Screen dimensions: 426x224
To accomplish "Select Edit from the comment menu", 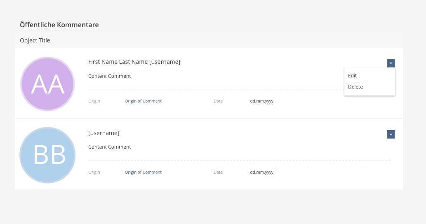I will pos(353,76).
